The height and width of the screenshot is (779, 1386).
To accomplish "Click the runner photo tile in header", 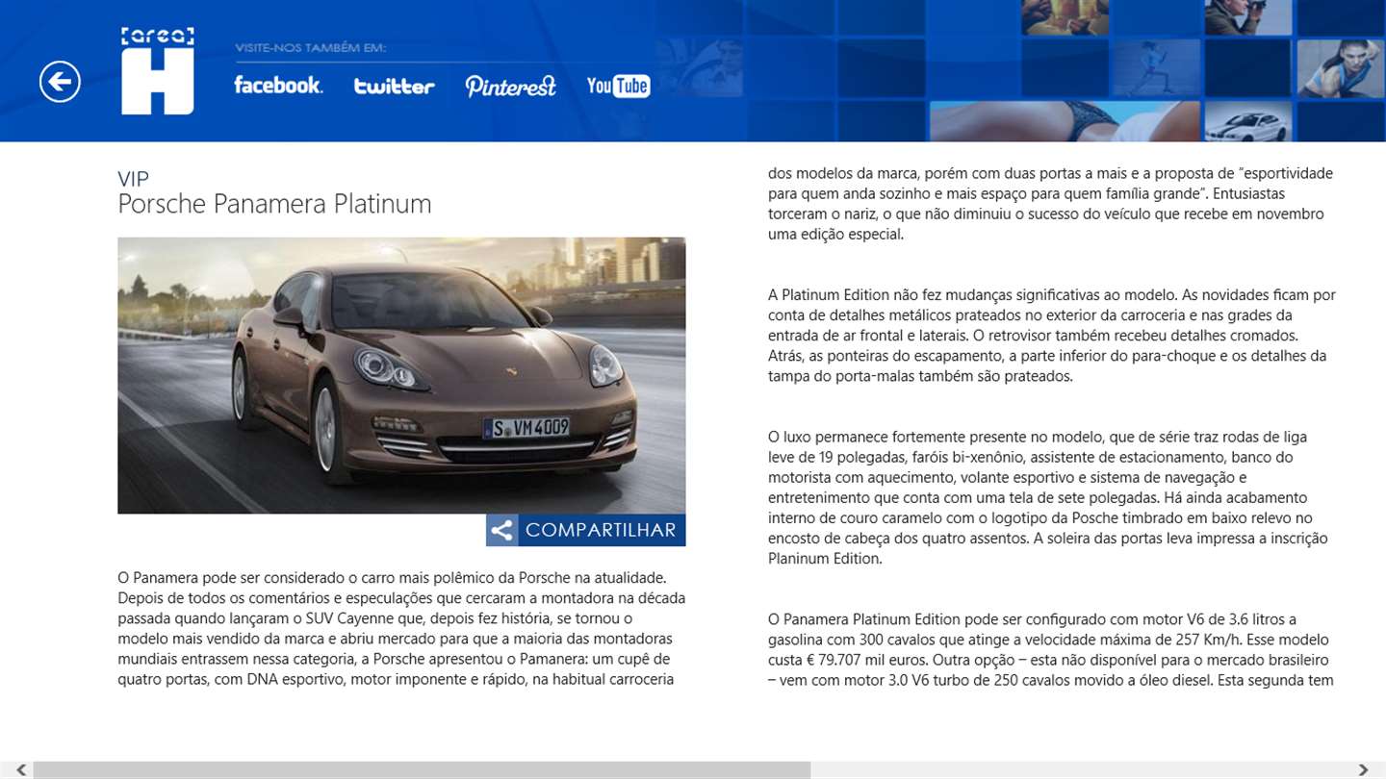I will (x=1156, y=68).
